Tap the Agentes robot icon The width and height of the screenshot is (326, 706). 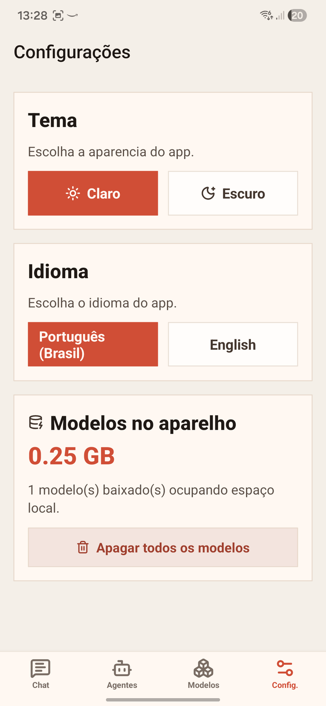[122, 668]
